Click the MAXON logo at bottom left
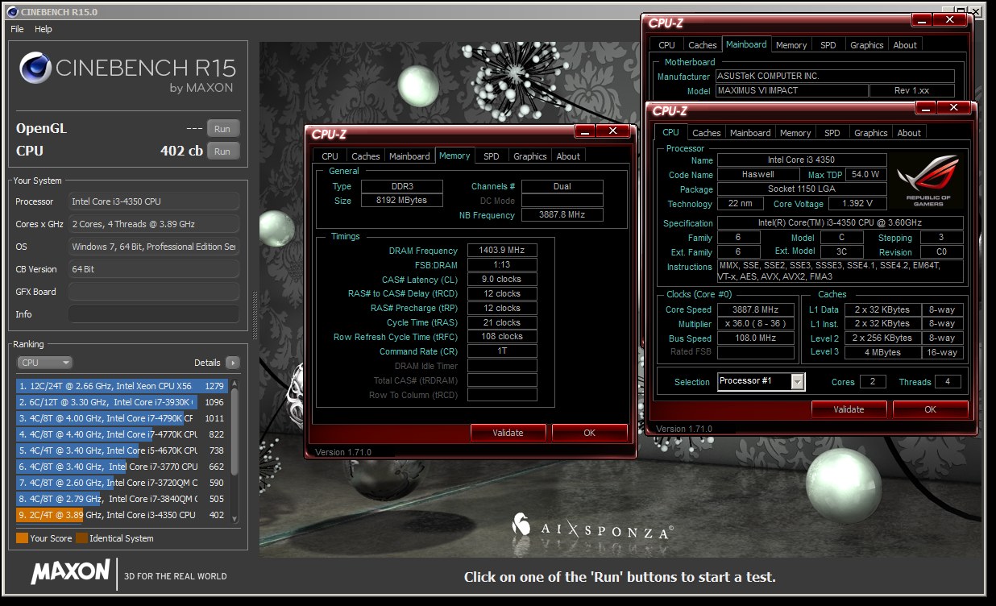996x606 pixels. coord(70,572)
